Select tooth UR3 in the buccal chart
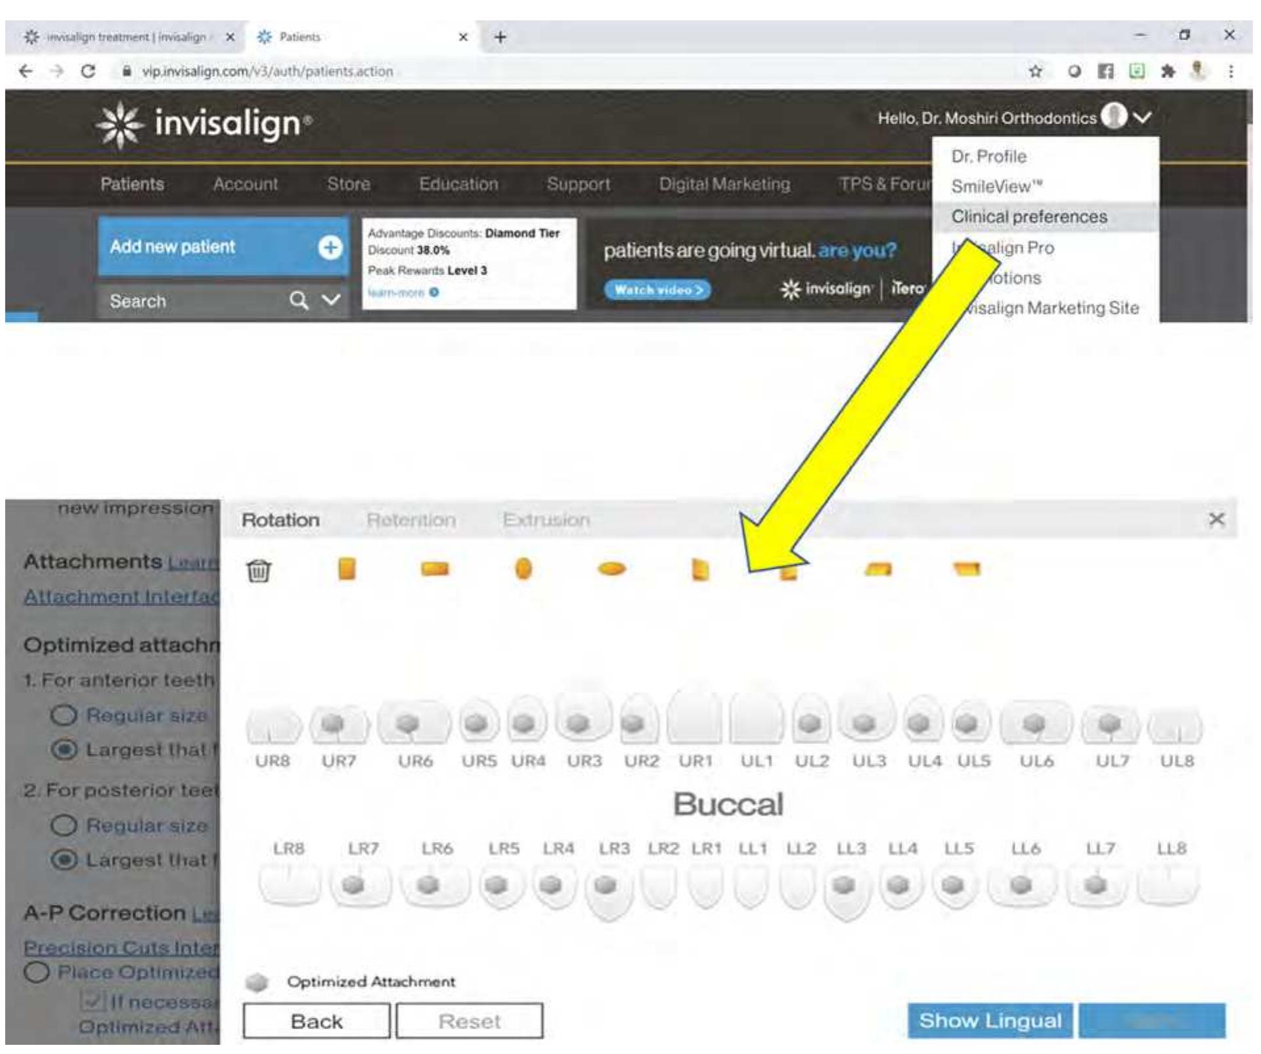This screenshot has height=1054, width=1261. click(583, 719)
